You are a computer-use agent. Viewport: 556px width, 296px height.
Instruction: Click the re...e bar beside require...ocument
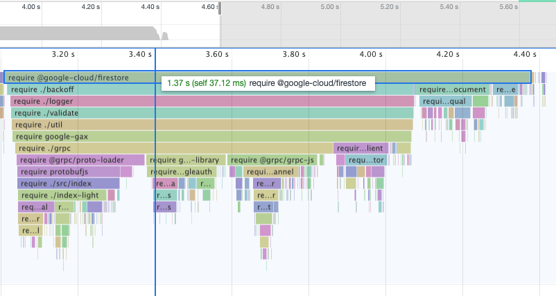[506, 89]
